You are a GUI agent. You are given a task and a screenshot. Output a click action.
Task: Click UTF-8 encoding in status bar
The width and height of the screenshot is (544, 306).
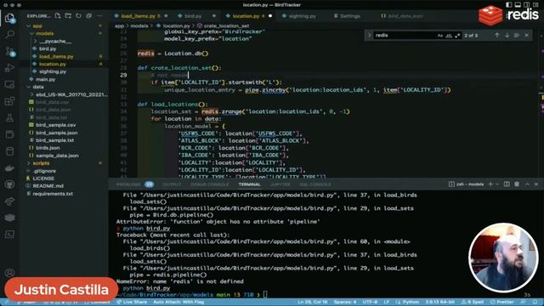[x=370, y=303]
